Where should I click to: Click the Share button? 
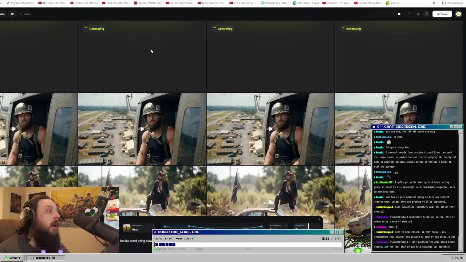coord(442,14)
